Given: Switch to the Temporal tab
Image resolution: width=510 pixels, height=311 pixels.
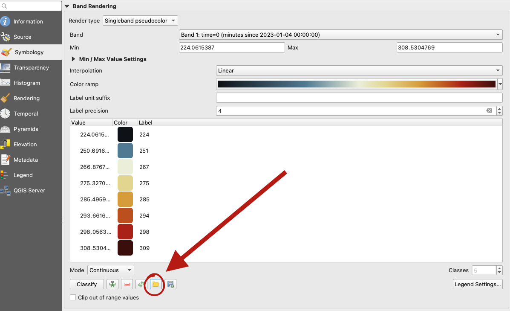Looking at the screenshot, I should click(26, 114).
